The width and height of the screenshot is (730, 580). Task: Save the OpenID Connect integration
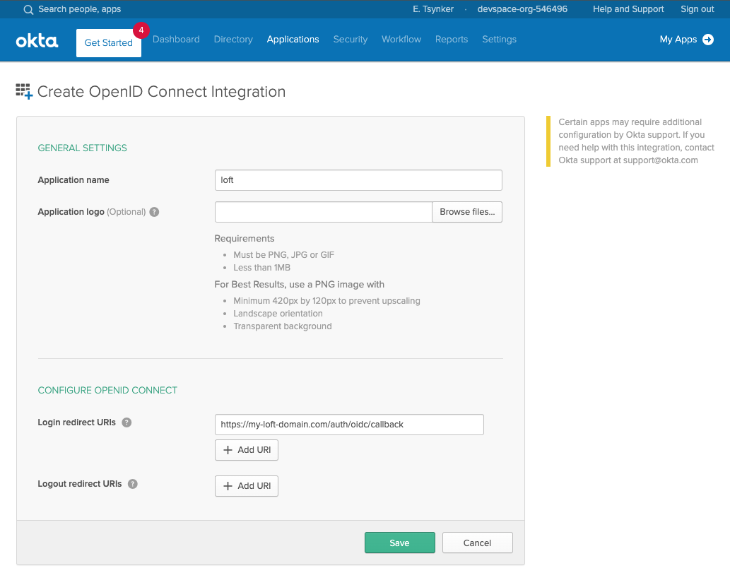point(399,543)
